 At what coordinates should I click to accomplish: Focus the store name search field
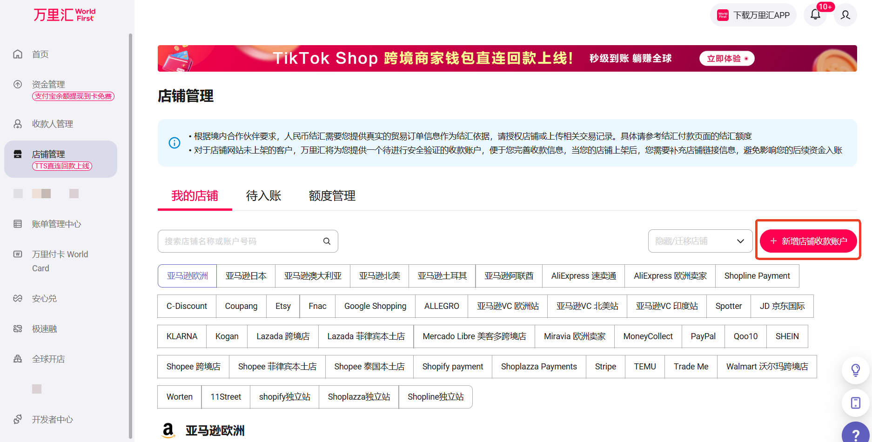point(240,241)
